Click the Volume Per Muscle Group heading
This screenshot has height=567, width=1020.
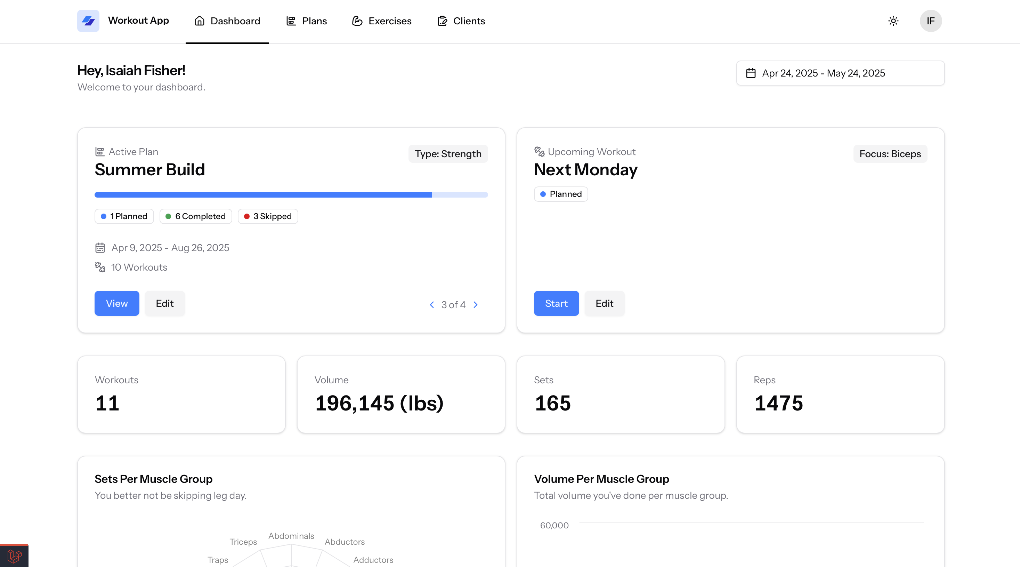click(x=601, y=479)
